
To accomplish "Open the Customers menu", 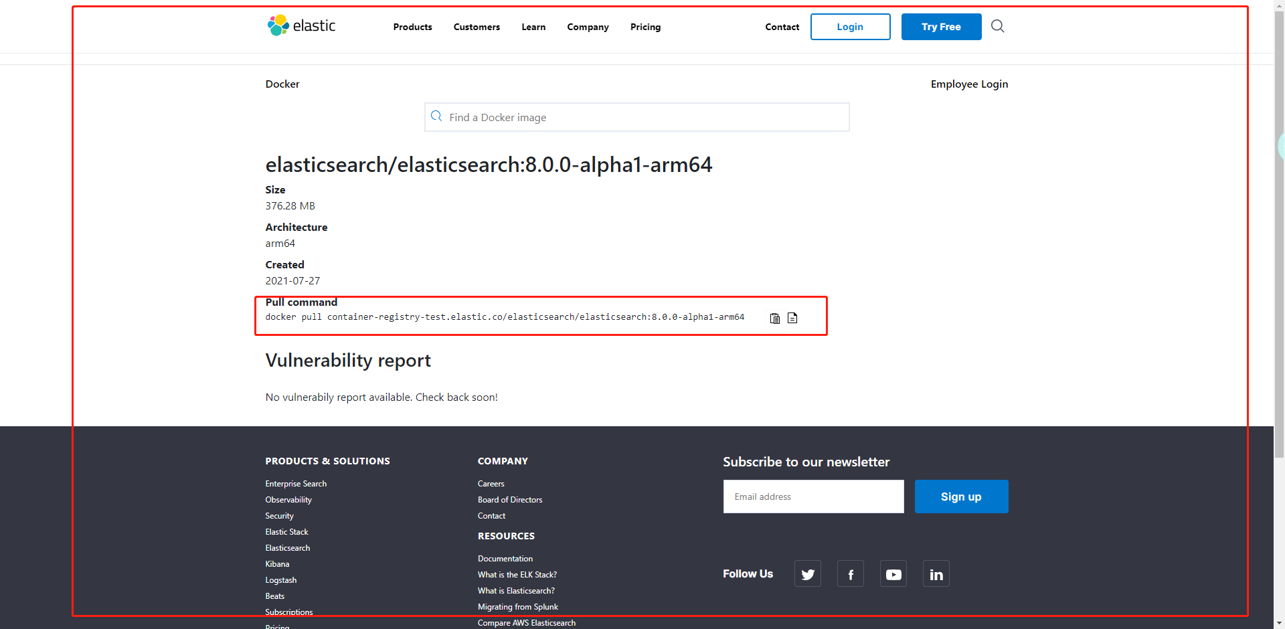I will pos(477,27).
